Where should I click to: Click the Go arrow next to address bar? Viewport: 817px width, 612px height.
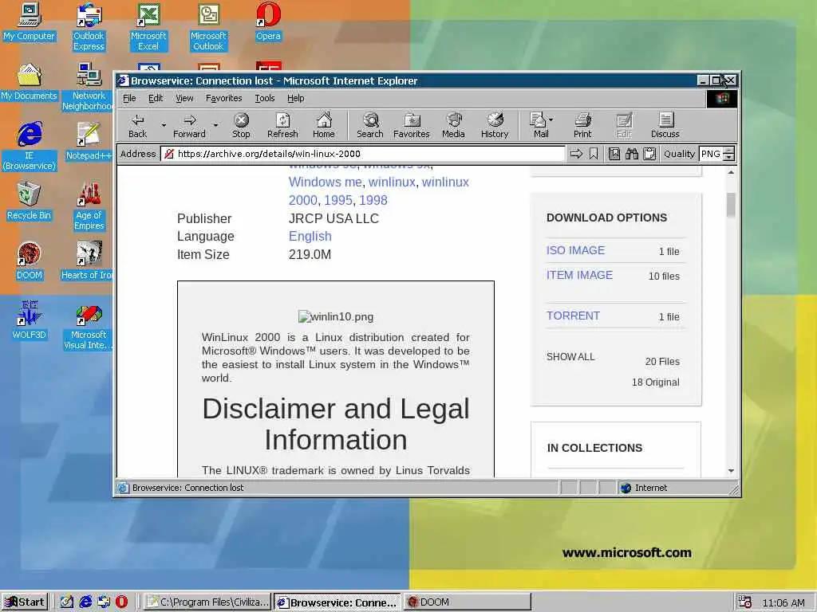click(576, 154)
